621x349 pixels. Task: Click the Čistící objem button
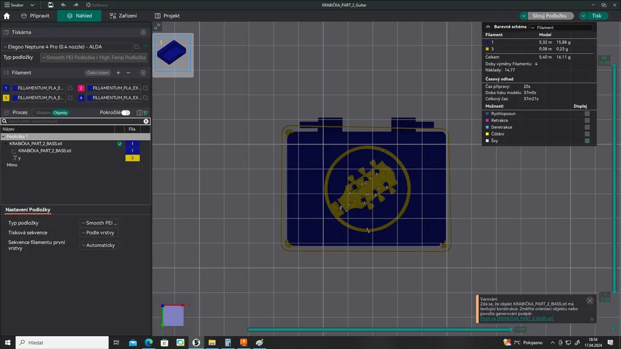(97, 73)
